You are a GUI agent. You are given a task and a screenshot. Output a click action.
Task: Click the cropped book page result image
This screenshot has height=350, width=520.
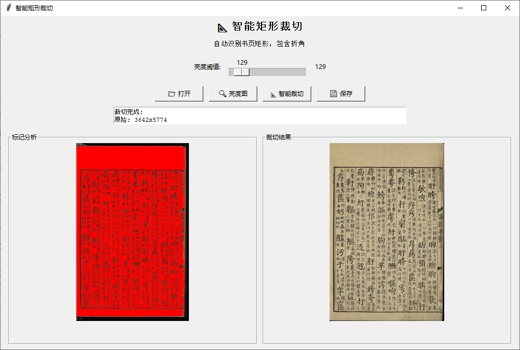[386, 231]
